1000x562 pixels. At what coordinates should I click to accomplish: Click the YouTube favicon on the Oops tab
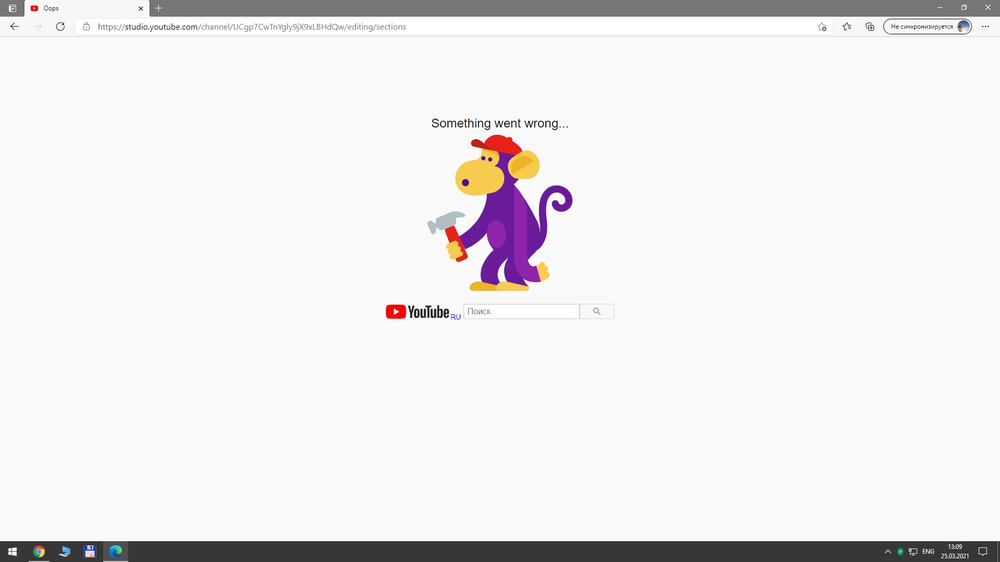pyautogui.click(x=34, y=8)
